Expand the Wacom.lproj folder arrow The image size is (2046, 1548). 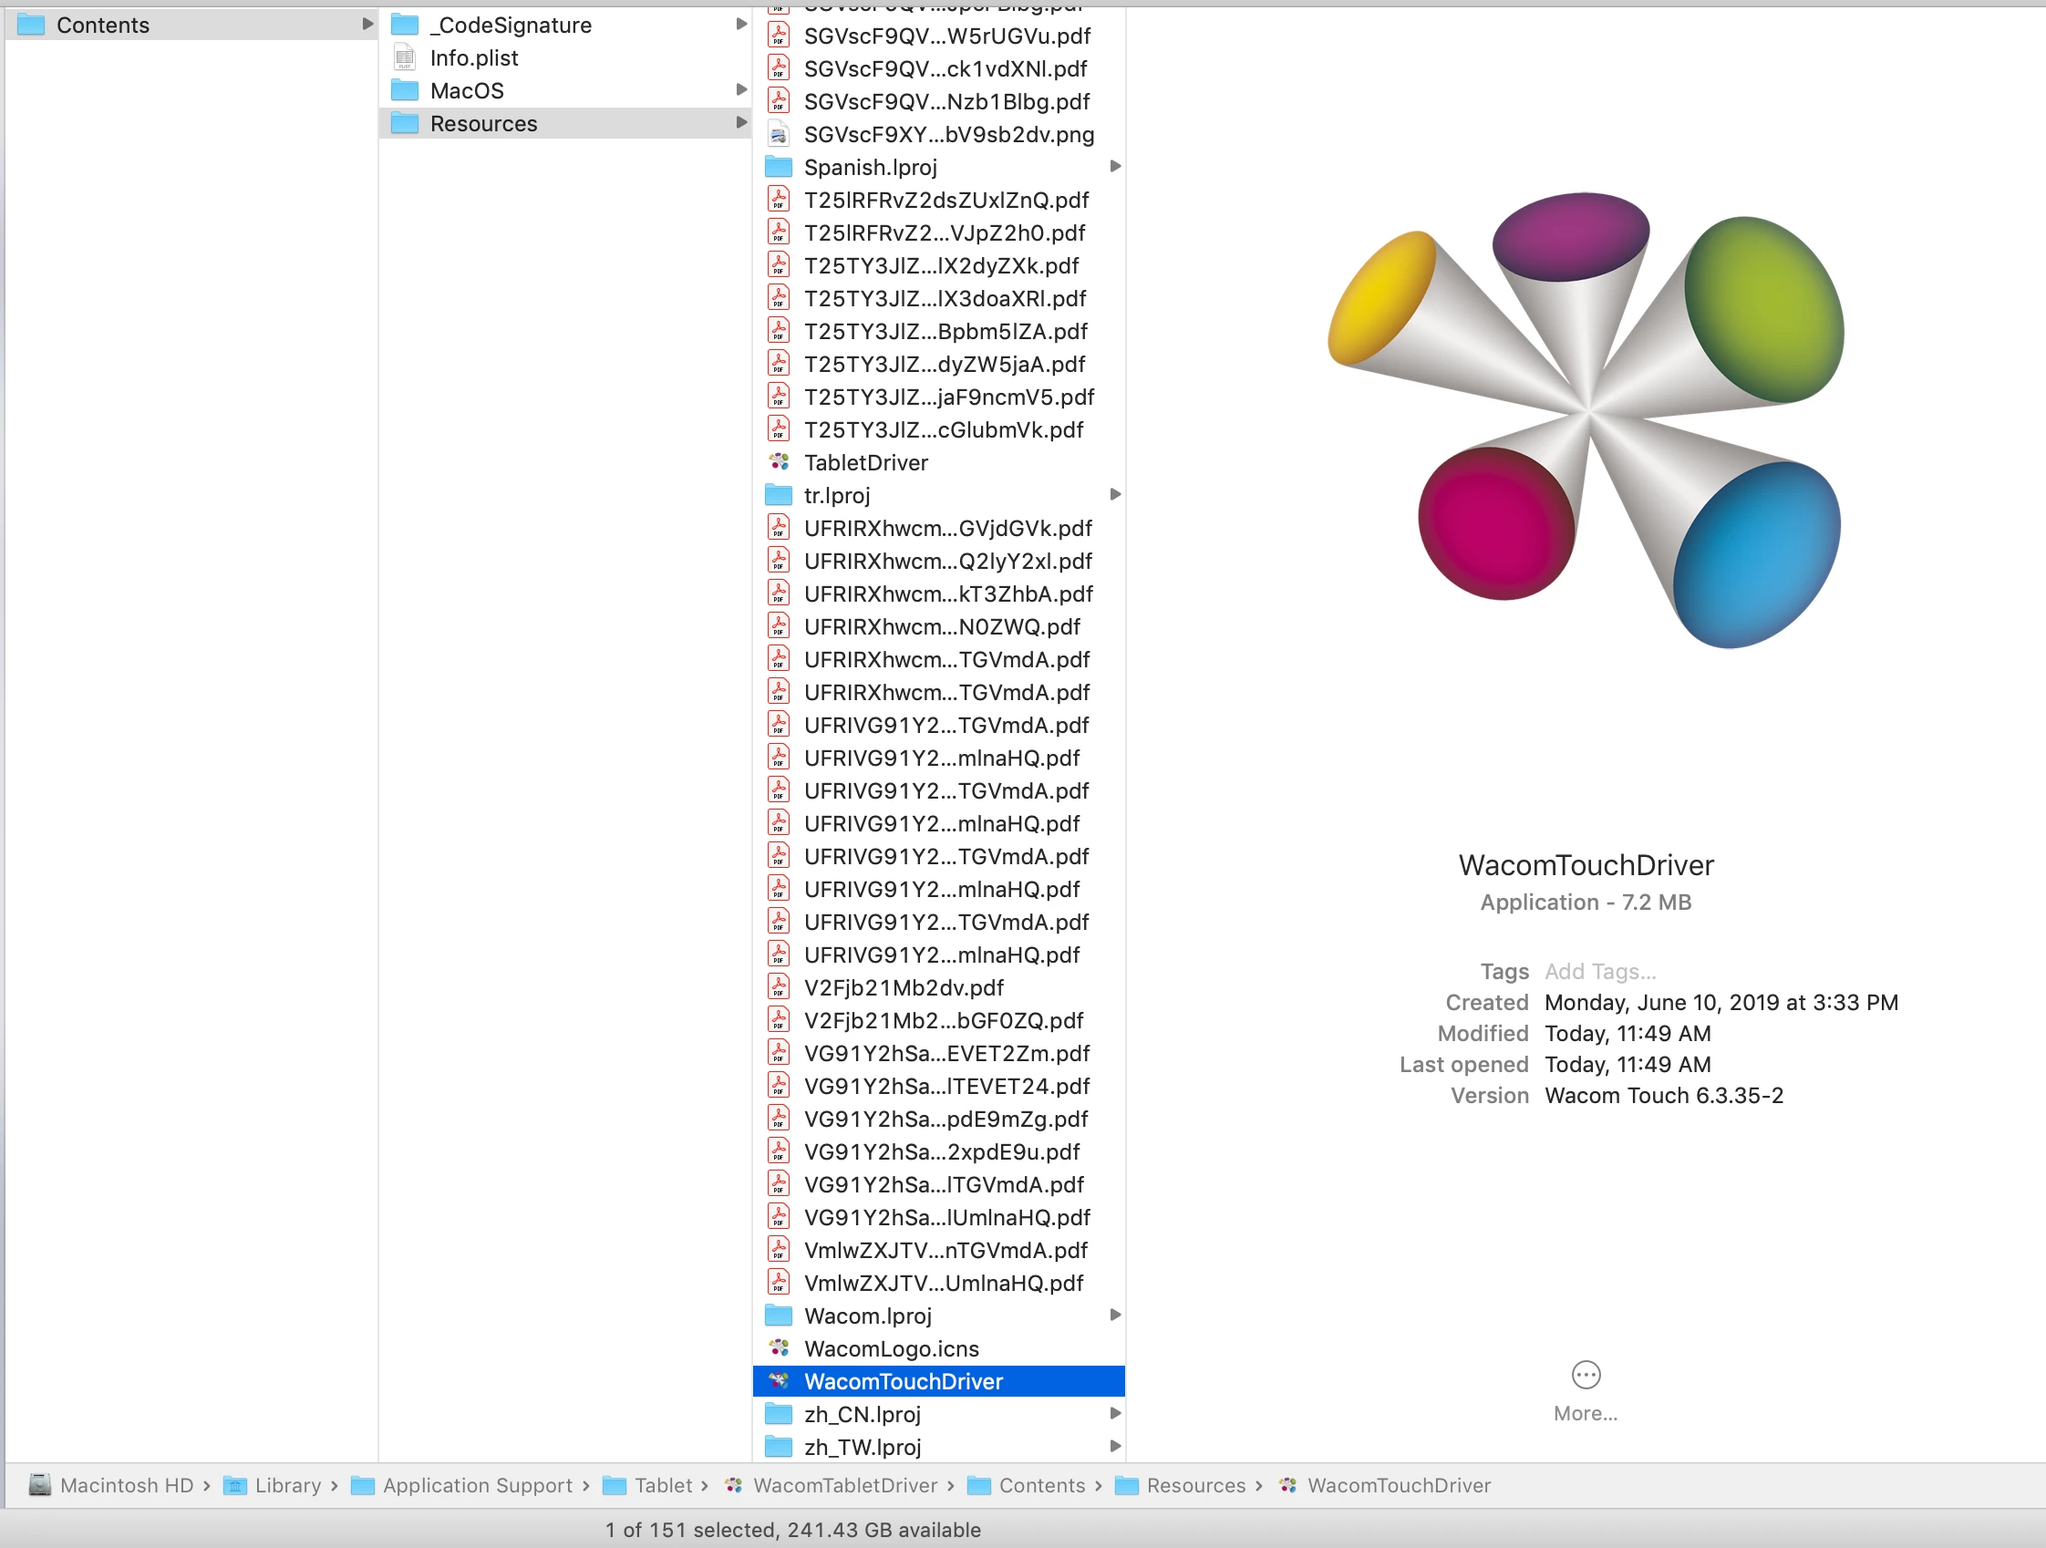click(x=1114, y=1315)
